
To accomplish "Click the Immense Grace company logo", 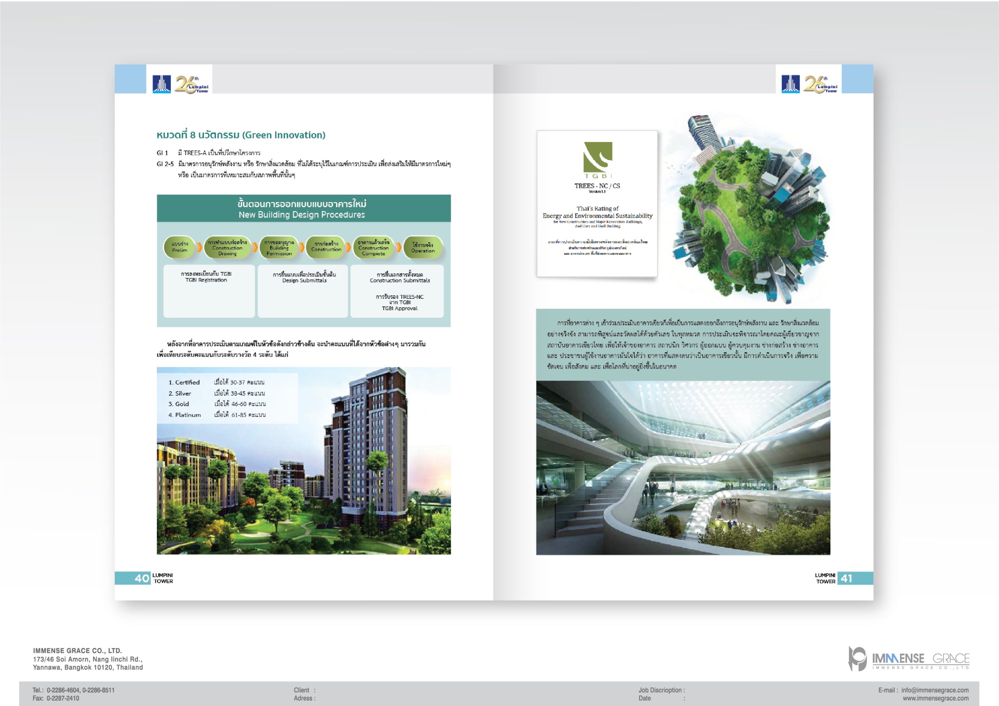I will (x=908, y=660).
